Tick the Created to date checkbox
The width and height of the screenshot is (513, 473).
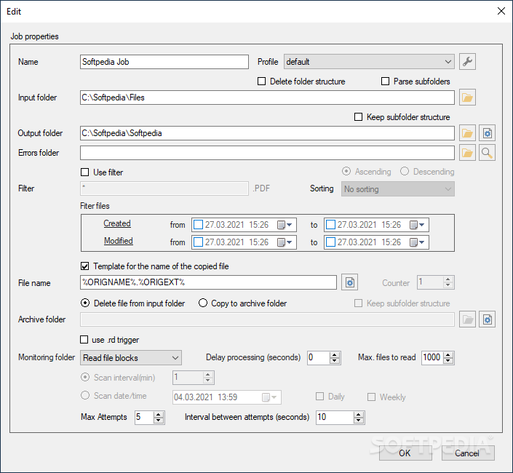pyautogui.click(x=331, y=225)
